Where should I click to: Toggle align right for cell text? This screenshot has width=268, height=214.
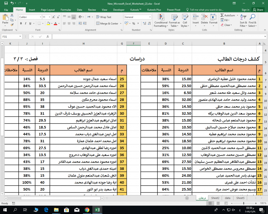(x=74, y=23)
